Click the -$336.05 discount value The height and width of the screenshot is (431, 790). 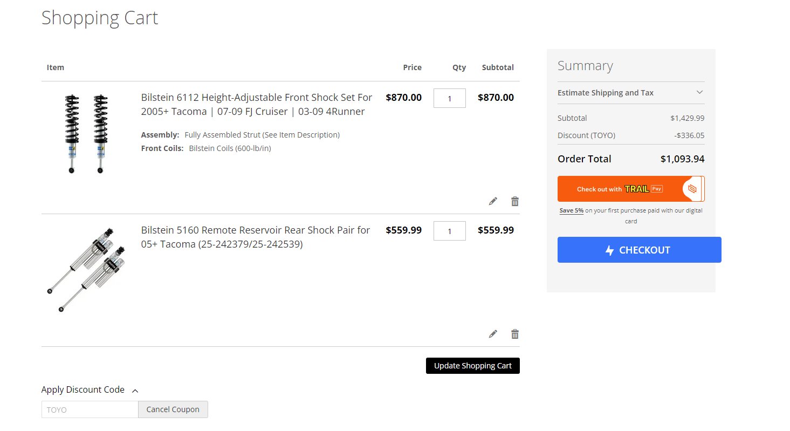tap(689, 135)
